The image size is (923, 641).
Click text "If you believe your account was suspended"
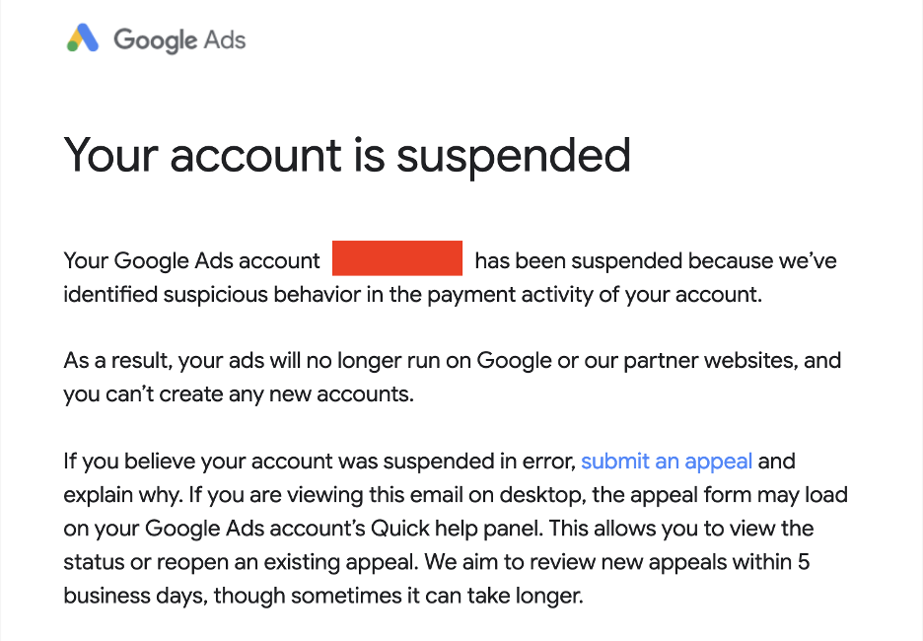319,461
